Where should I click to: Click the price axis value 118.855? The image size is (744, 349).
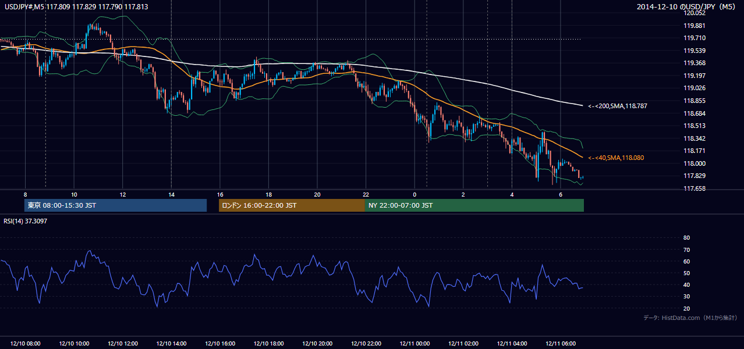pos(694,101)
